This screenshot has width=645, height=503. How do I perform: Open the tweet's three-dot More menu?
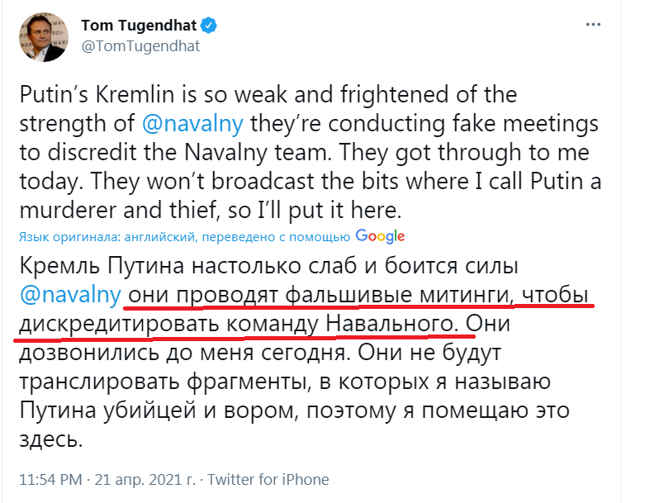tap(593, 26)
